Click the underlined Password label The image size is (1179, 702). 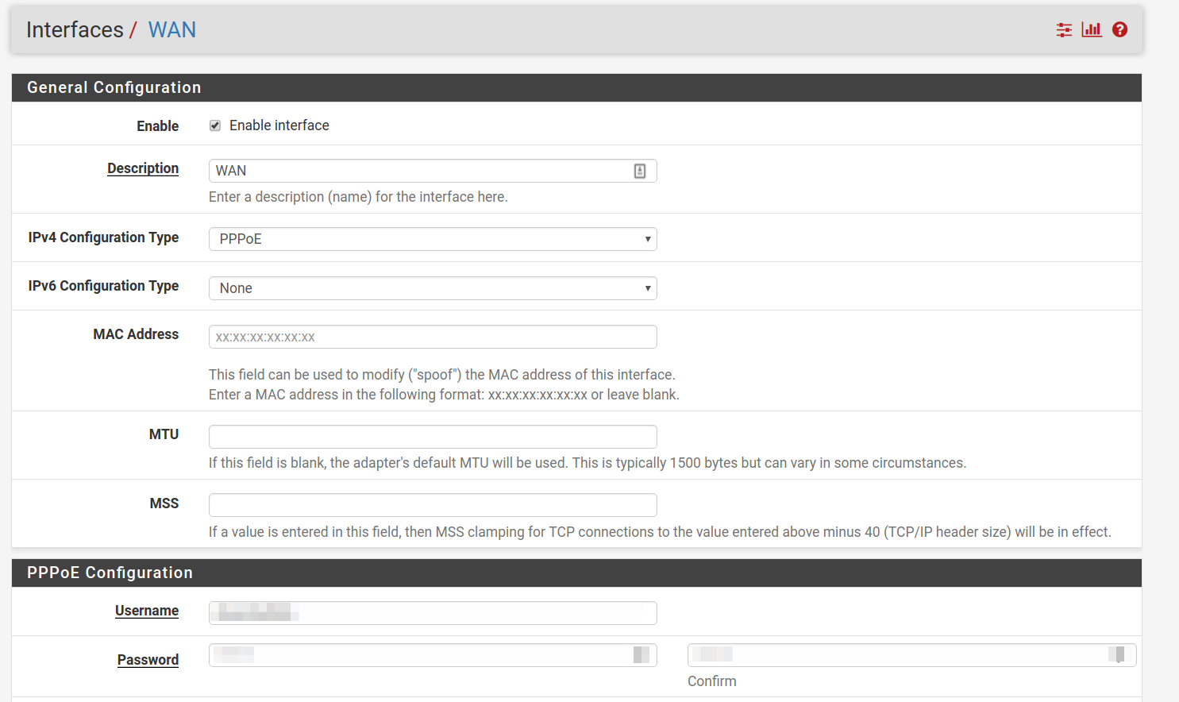click(x=148, y=659)
